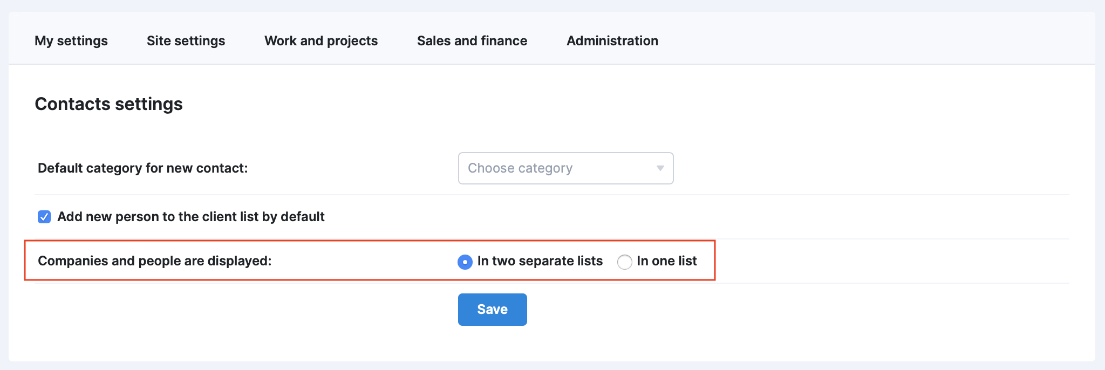The image size is (1105, 370).
Task: Click the blue checkmark icon
Action: [44, 217]
